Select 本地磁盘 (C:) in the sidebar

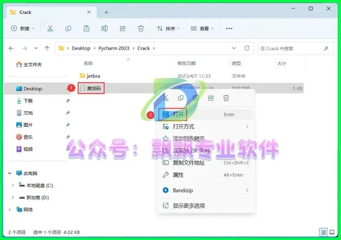click(x=36, y=186)
